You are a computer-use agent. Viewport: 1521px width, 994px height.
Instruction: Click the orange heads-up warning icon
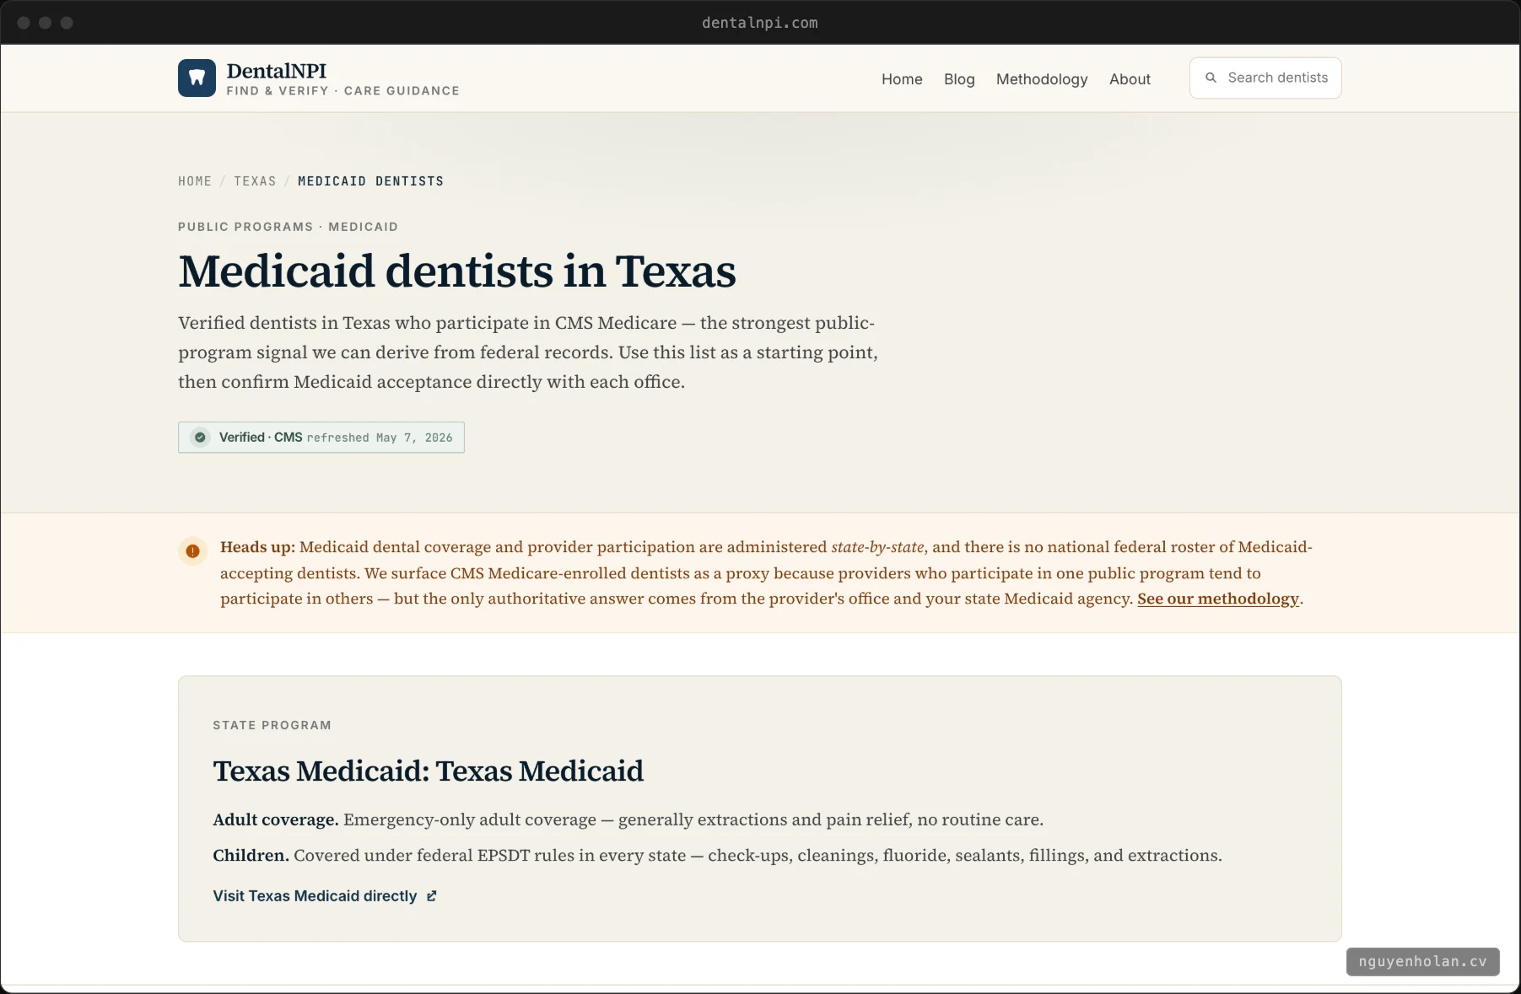(x=192, y=551)
